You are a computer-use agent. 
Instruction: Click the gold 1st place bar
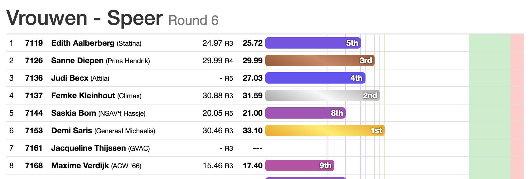[325, 130]
